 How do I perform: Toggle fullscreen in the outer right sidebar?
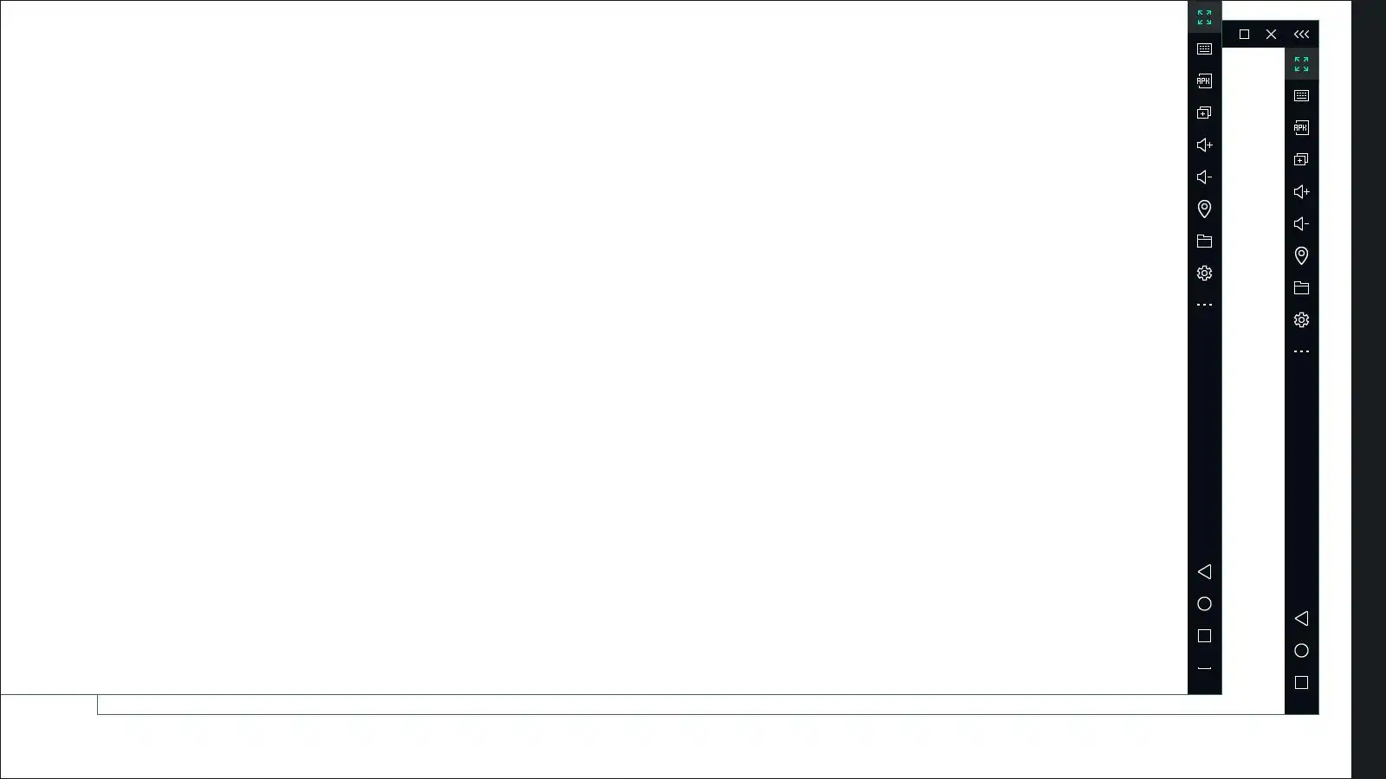click(1301, 64)
